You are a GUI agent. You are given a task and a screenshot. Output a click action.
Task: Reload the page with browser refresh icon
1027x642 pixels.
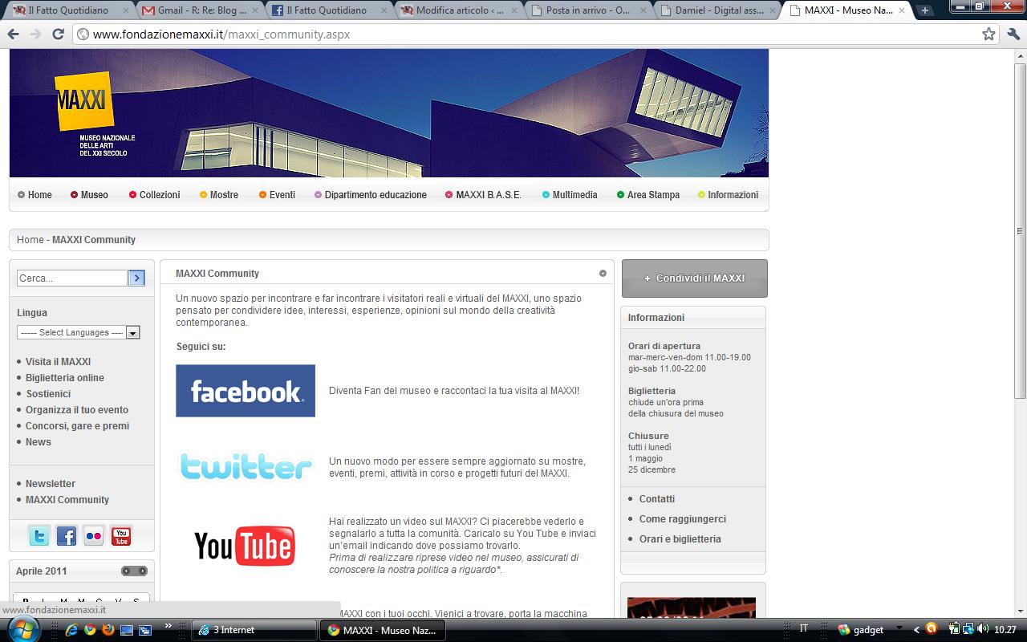[x=58, y=35]
